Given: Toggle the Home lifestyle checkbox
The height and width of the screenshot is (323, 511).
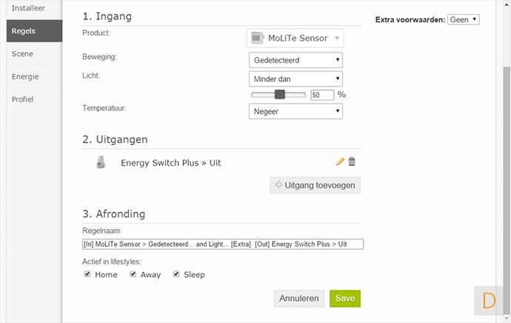Looking at the screenshot, I should coord(87,274).
